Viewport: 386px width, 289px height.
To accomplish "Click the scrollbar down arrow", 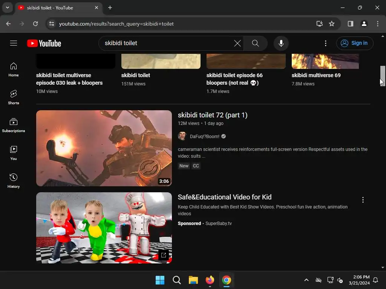I will click(383, 268).
